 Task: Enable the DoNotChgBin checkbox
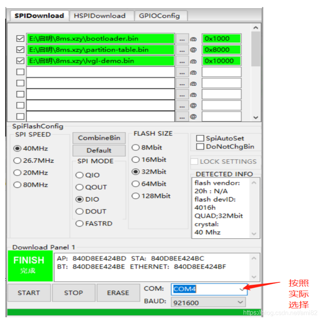(x=200, y=146)
